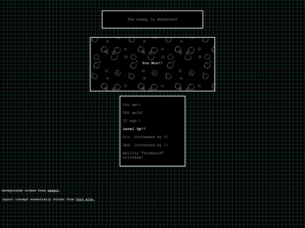Click the "500 gold!" reward line
Viewport: 305px width, 228px height.
coord(133,113)
